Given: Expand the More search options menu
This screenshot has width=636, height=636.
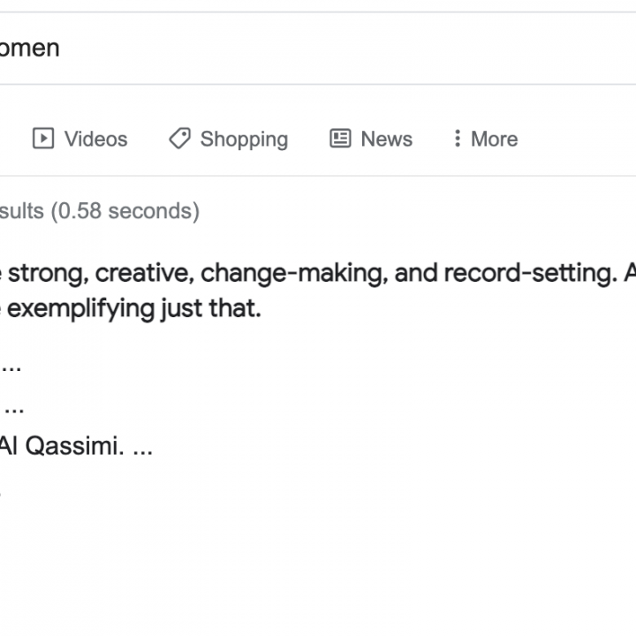Looking at the screenshot, I should pos(494,139).
